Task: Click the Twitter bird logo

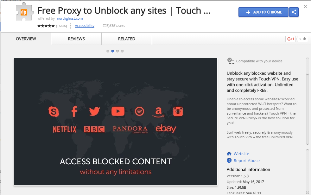Action: coord(94,111)
